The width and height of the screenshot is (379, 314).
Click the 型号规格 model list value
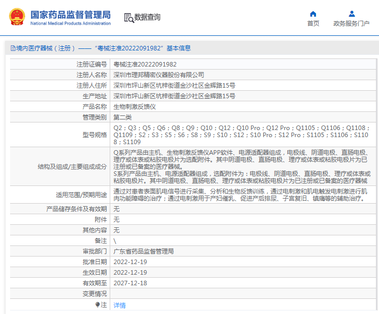tap(242, 135)
